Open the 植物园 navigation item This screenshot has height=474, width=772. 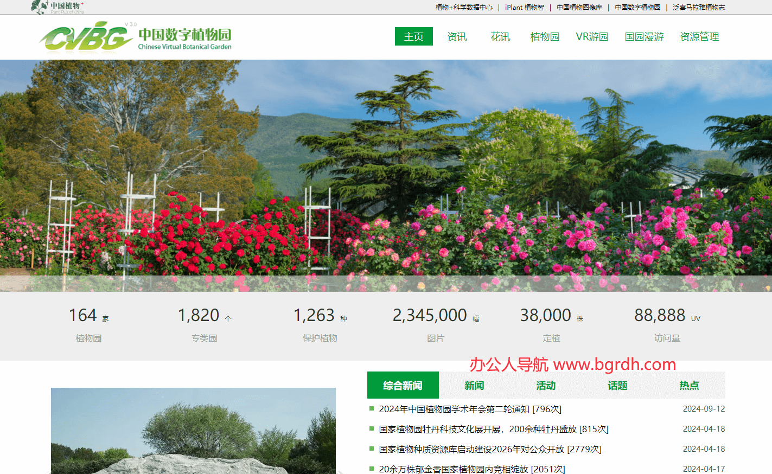(x=544, y=36)
